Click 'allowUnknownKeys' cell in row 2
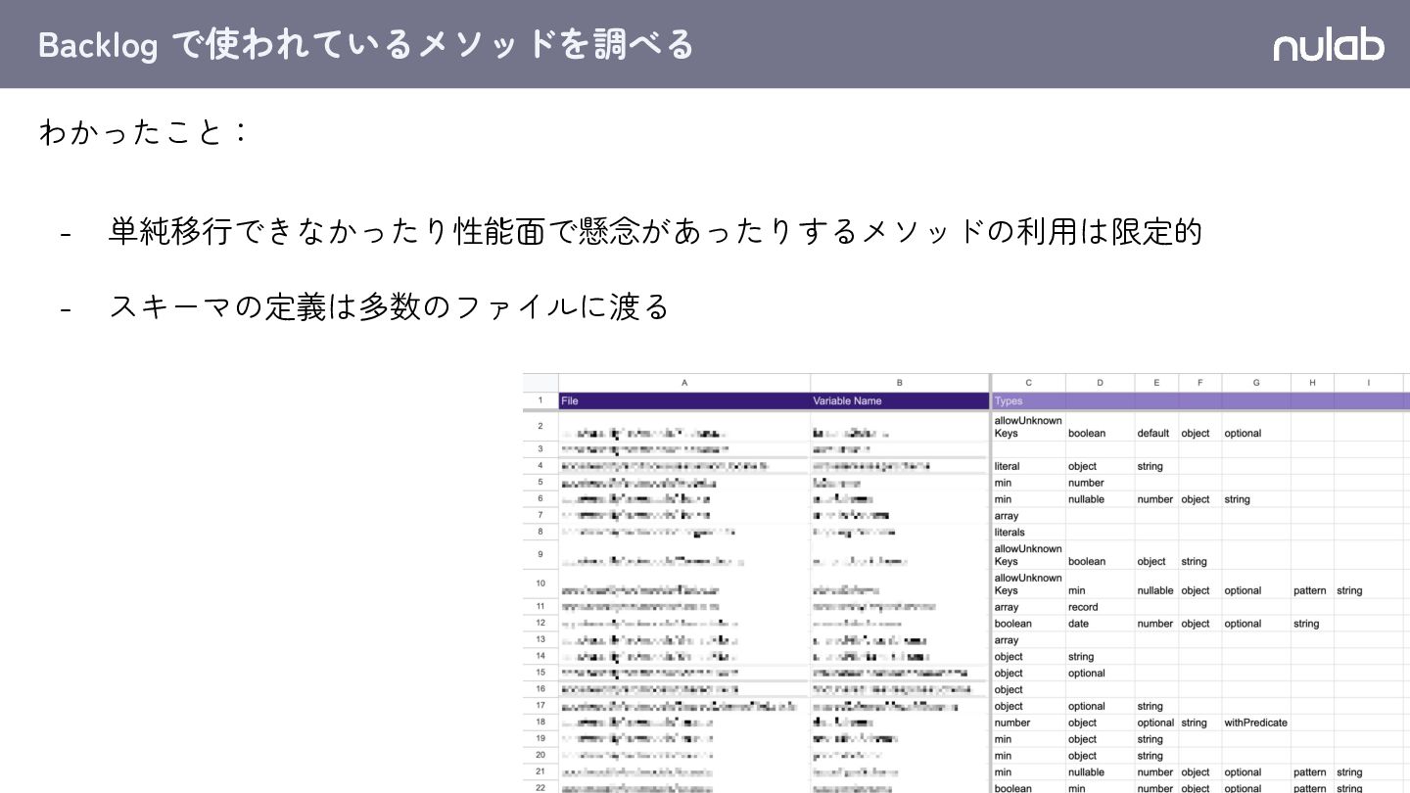Viewport: 1410px width, 793px height. [1028, 427]
